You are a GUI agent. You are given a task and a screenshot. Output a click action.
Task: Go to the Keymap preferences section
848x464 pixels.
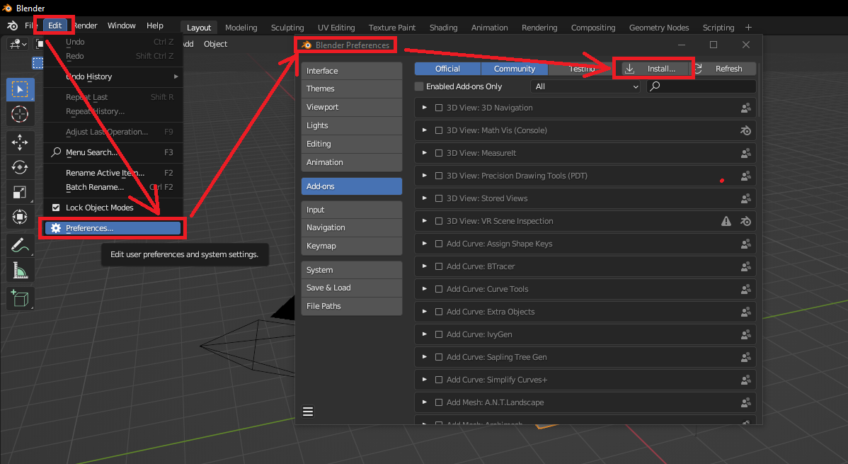[x=352, y=246]
